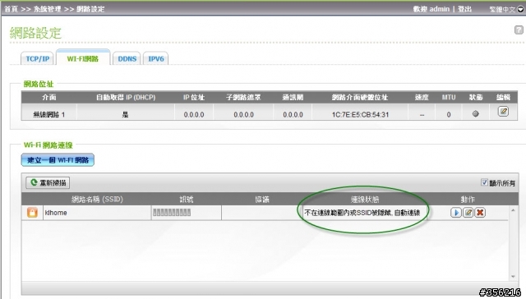Toggle the 顯示所有 checkbox
Viewport: 526px width, 299px height.
pyautogui.click(x=484, y=182)
